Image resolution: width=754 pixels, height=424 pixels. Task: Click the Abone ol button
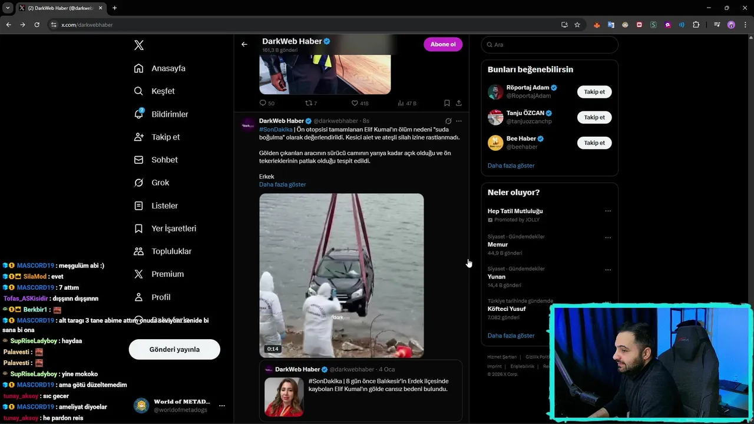(443, 44)
